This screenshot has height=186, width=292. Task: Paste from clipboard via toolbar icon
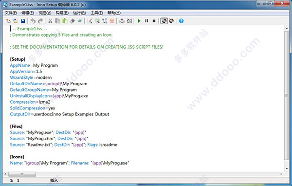click(x=65, y=21)
